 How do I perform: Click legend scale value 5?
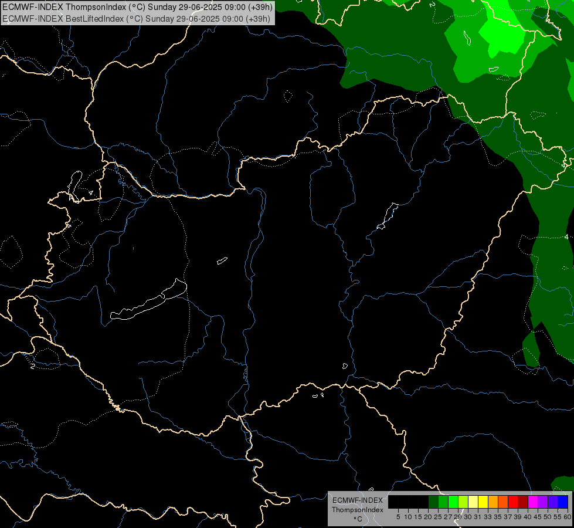[x=398, y=517]
